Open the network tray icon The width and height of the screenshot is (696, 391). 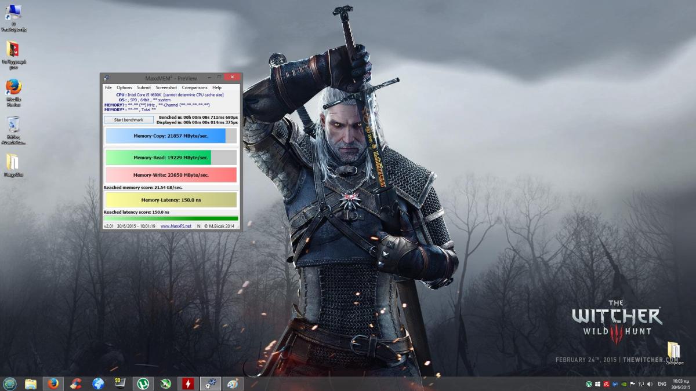(640, 383)
